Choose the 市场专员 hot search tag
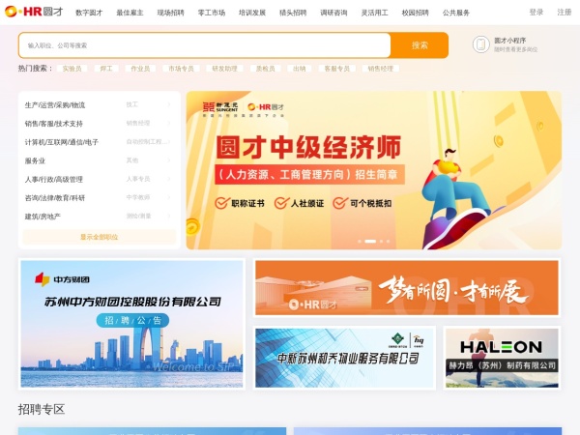This screenshot has height=435, width=580. 181,69
